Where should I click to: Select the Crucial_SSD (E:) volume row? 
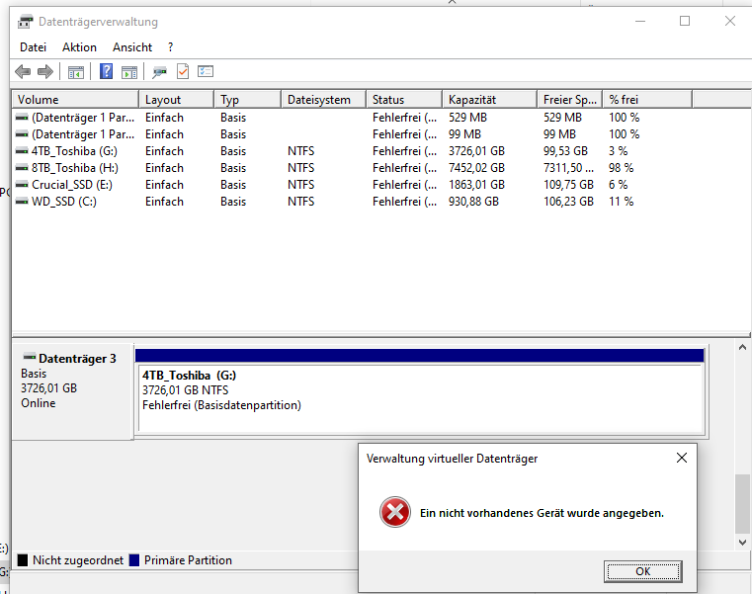[x=381, y=185]
